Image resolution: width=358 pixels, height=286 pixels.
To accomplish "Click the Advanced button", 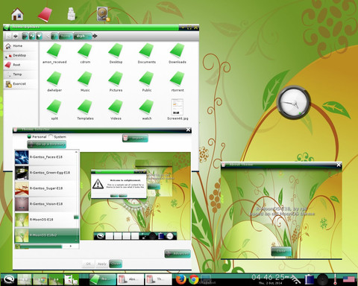I will [178, 253].
